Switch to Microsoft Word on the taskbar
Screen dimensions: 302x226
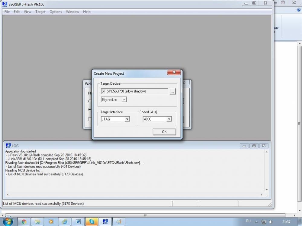(x=78, y=222)
